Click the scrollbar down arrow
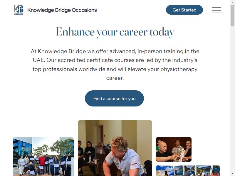The width and height of the screenshot is (235, 176). [232, 174]
